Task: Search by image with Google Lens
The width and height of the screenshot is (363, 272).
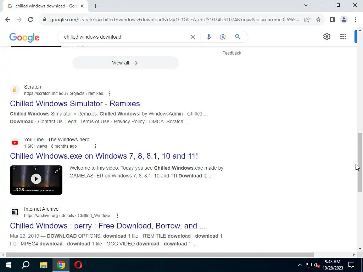Action: pos(223,37)
